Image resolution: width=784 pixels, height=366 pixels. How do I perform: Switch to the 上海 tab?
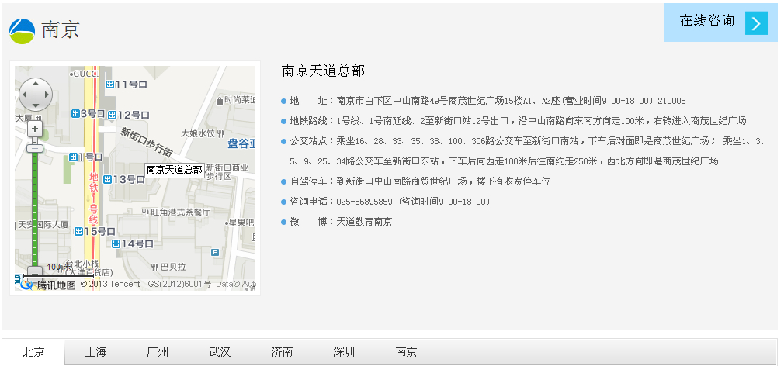[95, 352]
